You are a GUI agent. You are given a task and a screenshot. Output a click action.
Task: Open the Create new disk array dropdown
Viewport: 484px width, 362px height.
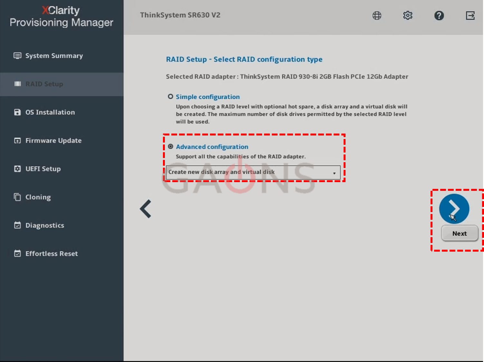tap(253, 172)
